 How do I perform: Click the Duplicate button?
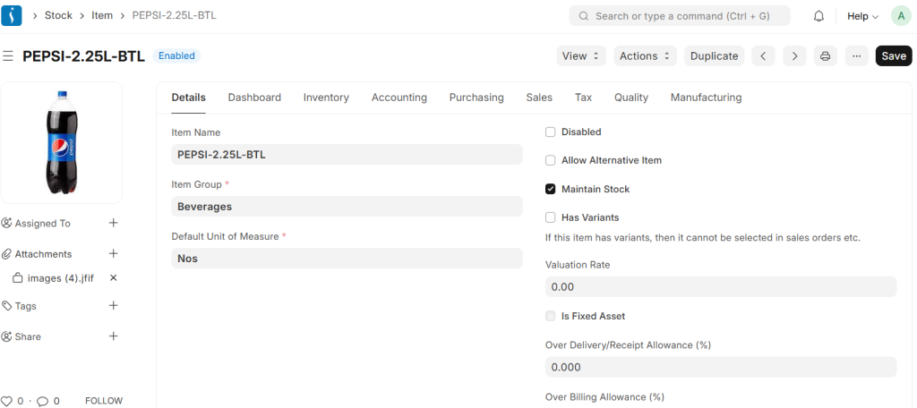pyautogui.click(x=714, y=56)
